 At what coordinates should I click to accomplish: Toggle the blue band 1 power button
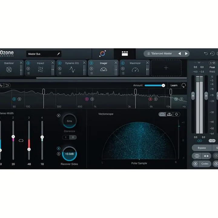[14, 99]
